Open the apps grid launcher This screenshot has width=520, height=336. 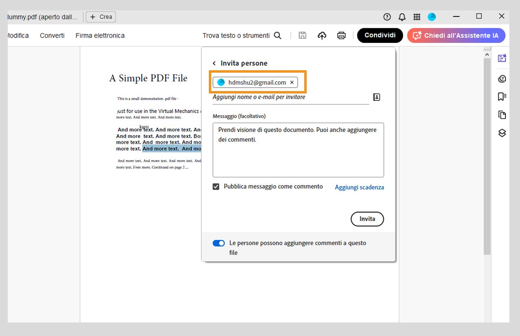417,17
